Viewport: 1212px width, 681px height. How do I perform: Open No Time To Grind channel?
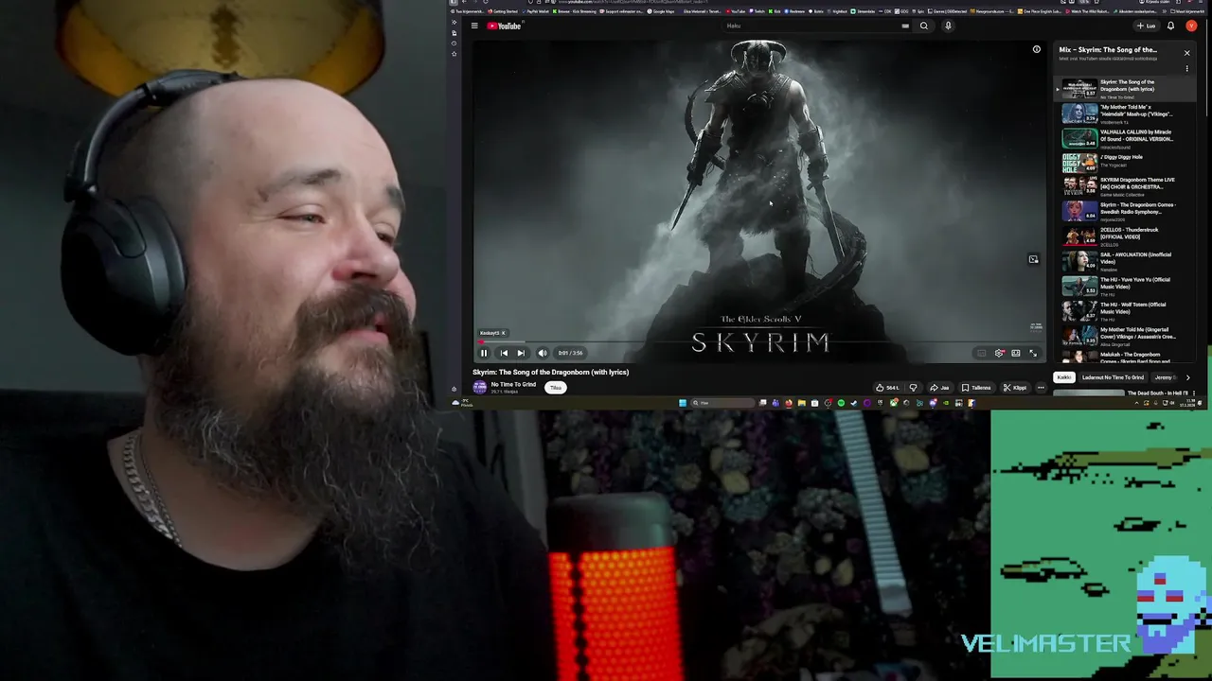[513, 384]
